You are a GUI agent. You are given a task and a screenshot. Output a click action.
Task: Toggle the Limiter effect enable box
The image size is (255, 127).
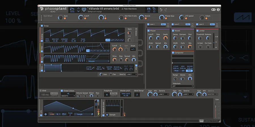197,30
